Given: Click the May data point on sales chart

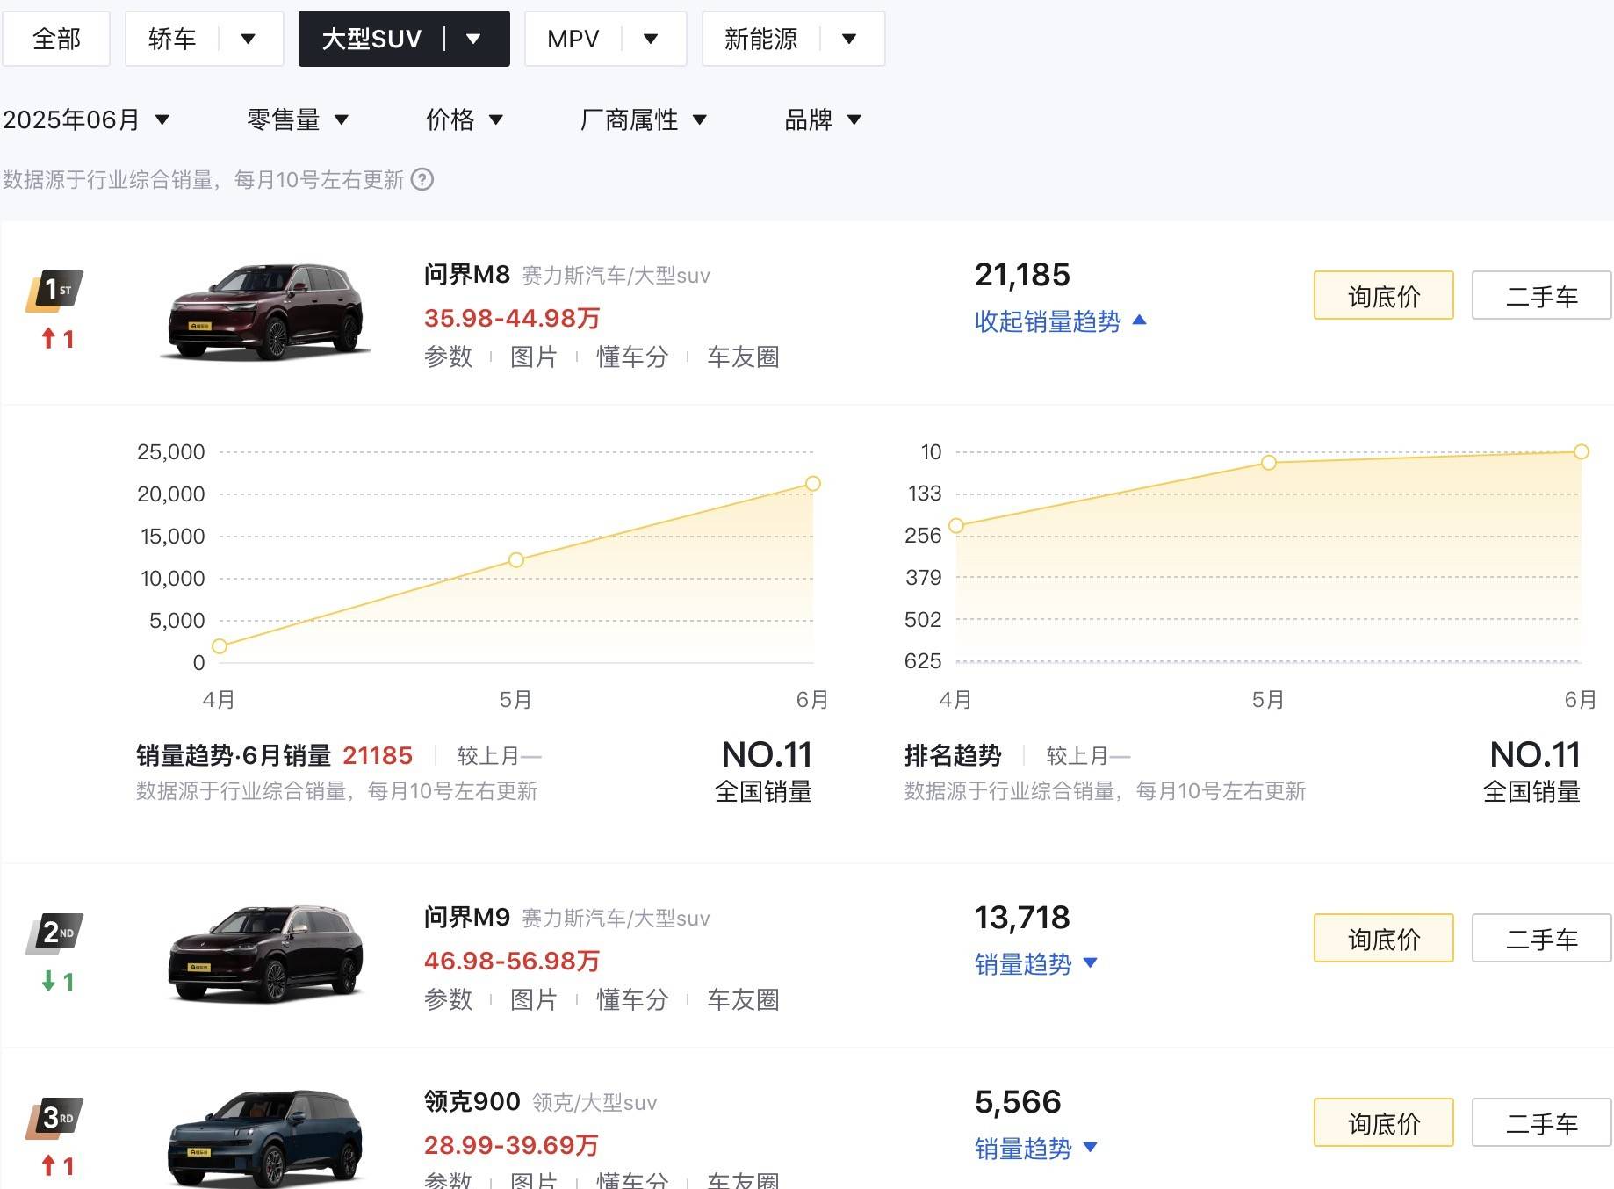Looking at the screenshot, I should [516, 560].
